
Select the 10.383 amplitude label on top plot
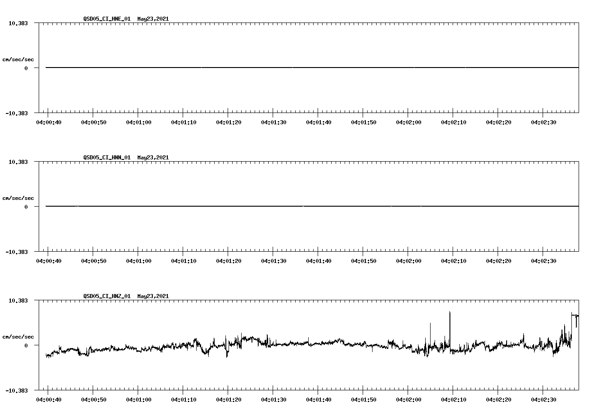18,23
